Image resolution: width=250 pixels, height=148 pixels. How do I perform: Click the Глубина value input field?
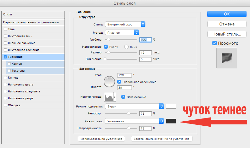tap(145, 40)
